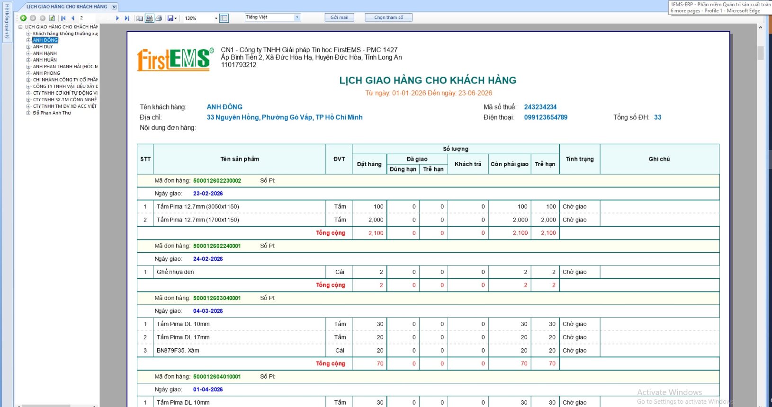Open the 130% zoom dropdown
Screen dimensions: 772x407
coord(216,18)
